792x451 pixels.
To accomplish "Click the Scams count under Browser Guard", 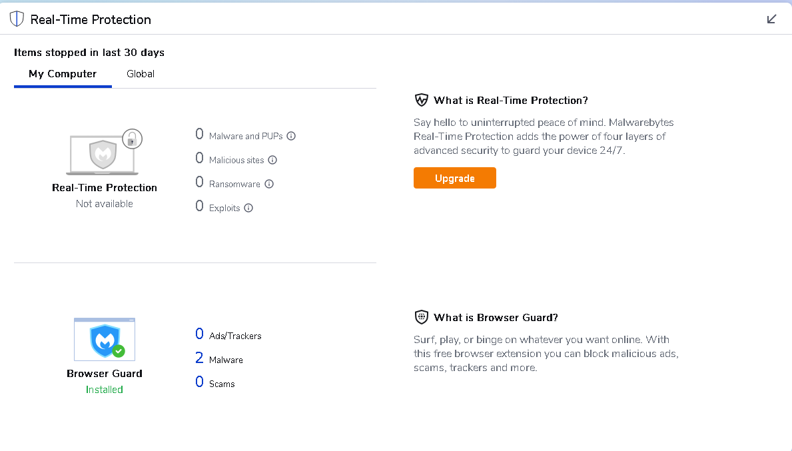I will (199, 382).
